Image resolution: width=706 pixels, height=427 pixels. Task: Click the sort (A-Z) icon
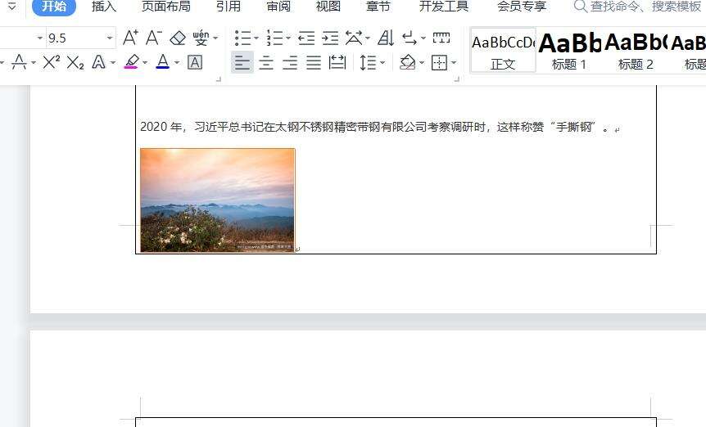pyautogui.click(x=386, y=38)
